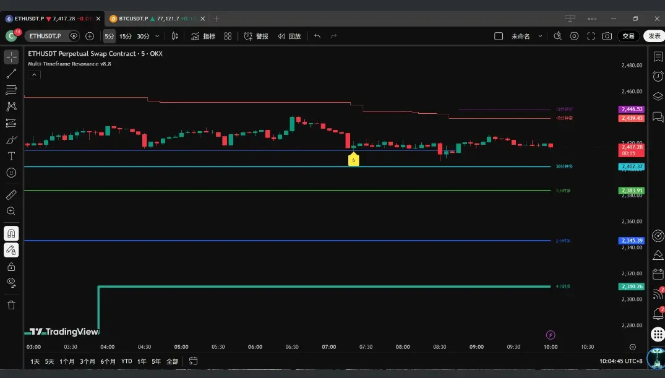The image size is (665, 378).
Task: Click the 10:04:45 UTC+8 timezone selector
Action: 621,361
